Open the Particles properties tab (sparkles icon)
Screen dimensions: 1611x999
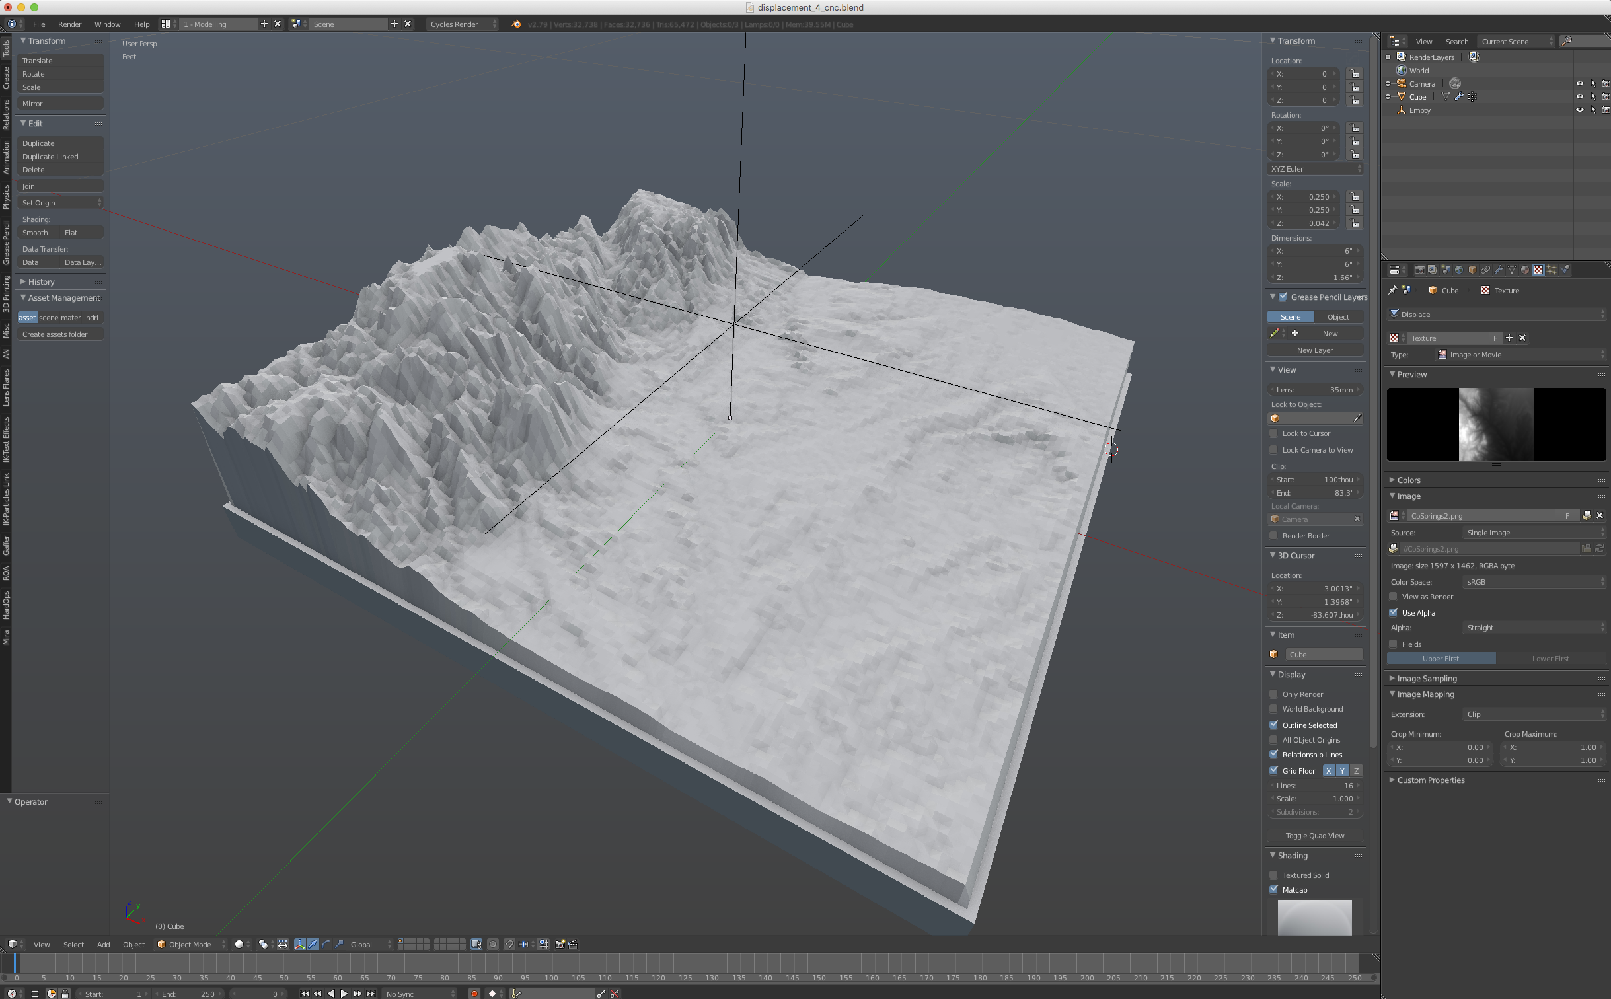tap(1552, 270)
